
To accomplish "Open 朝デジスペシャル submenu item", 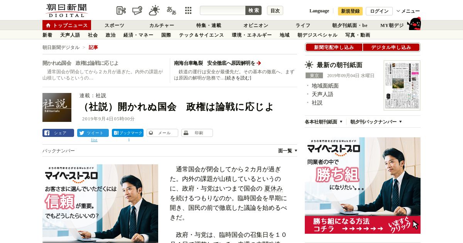I will point(318,35).
